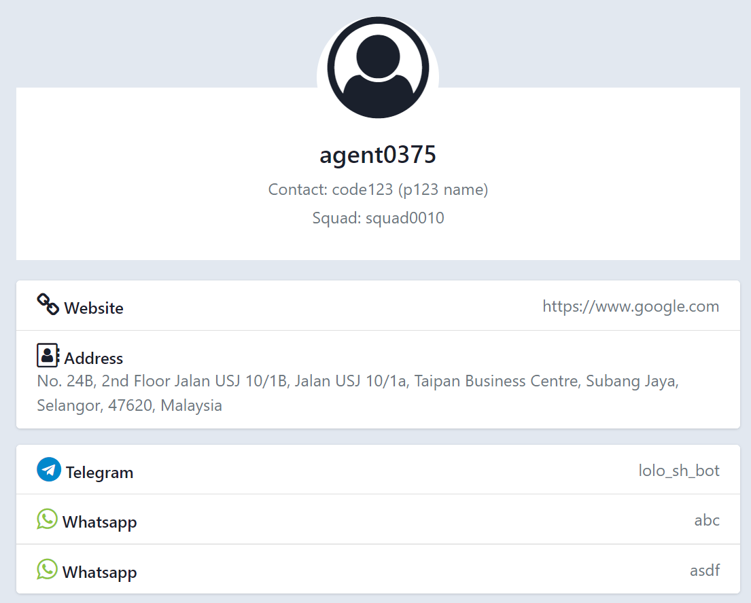Click the Contact code123 line
751x603 pixels.
pos(378,189)
